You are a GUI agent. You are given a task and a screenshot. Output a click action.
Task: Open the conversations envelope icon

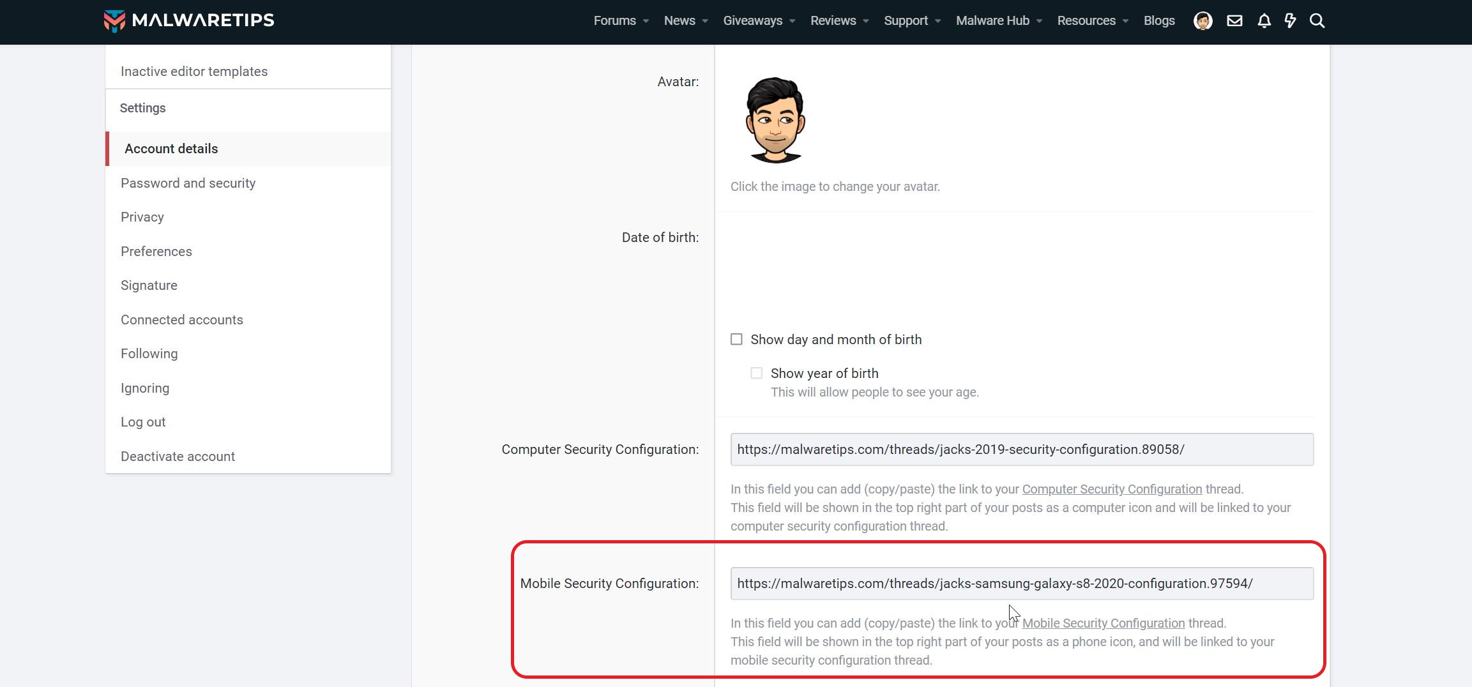pos(1235,21)
